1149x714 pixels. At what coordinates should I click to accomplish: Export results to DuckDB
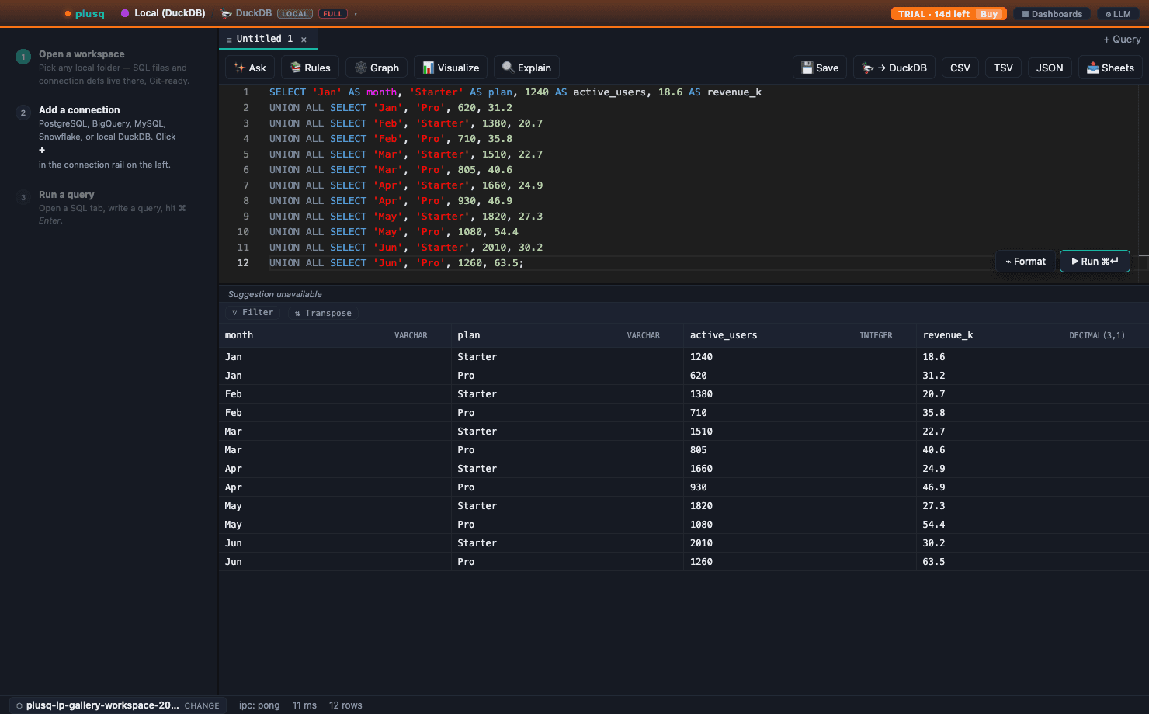(x=894, y=68)
